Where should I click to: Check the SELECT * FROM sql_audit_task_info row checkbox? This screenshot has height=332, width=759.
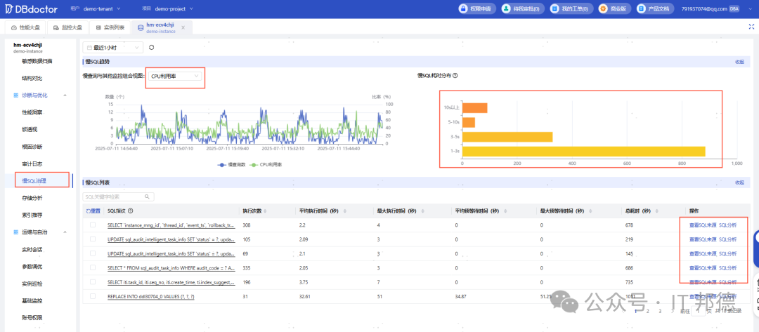click(93, 267)
